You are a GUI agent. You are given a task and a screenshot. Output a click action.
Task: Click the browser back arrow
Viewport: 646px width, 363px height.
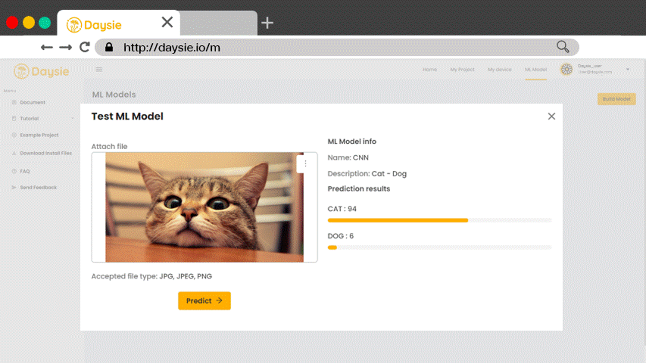pyautogui.click(x=47, y=47)
